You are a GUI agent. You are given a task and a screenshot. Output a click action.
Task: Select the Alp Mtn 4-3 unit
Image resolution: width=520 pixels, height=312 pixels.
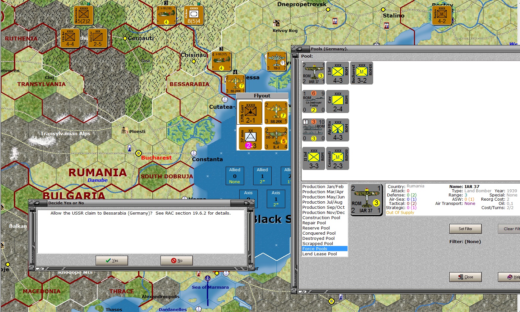coord(337,130)
